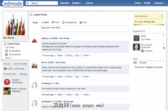168x111 pixels.
Task: Click the Math suggestion chalkboard icon
Action: coord(136,38)
